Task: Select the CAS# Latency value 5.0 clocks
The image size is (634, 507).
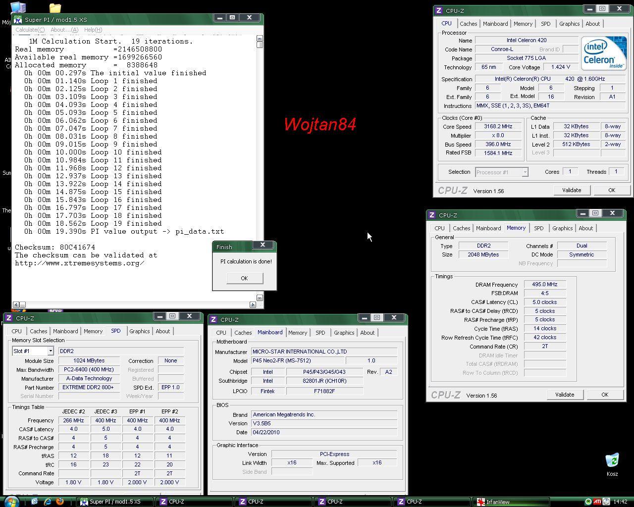Action: (544, 302)
